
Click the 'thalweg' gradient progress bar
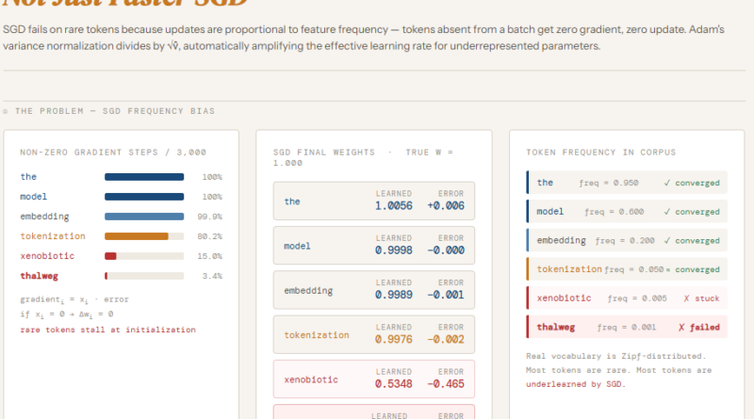coord(144,276)
